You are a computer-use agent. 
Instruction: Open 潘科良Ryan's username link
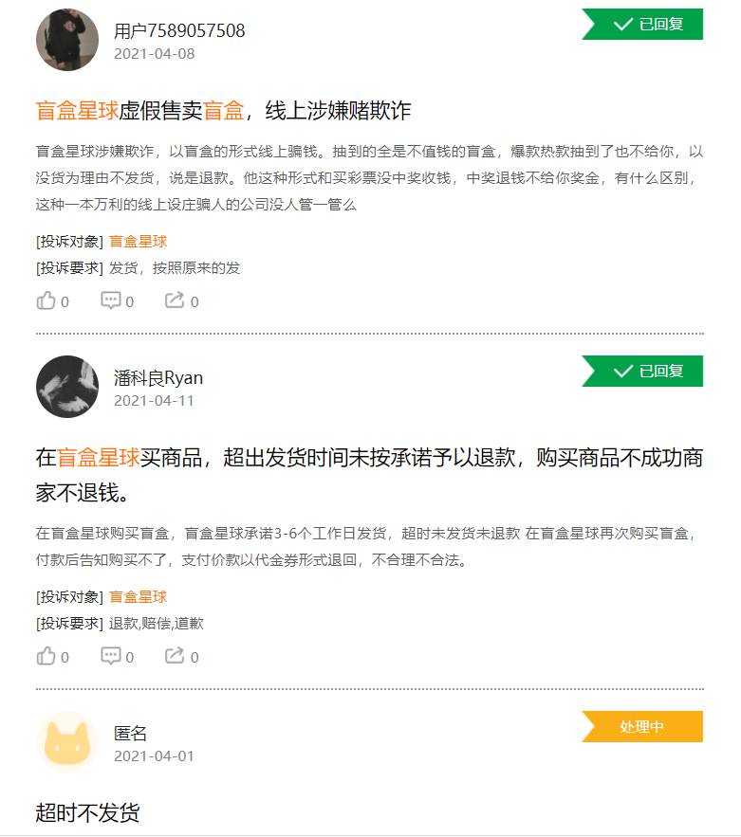coord(158,378)
